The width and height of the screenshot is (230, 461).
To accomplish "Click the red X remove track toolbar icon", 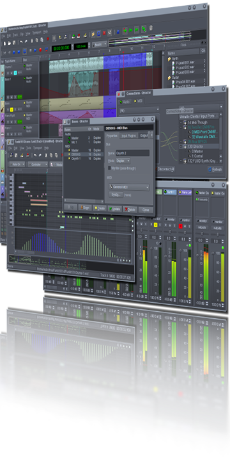I will coord(104,33).
